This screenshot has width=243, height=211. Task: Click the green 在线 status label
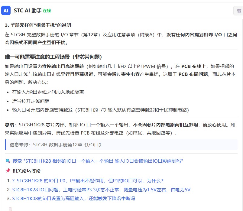pos(47,11)
